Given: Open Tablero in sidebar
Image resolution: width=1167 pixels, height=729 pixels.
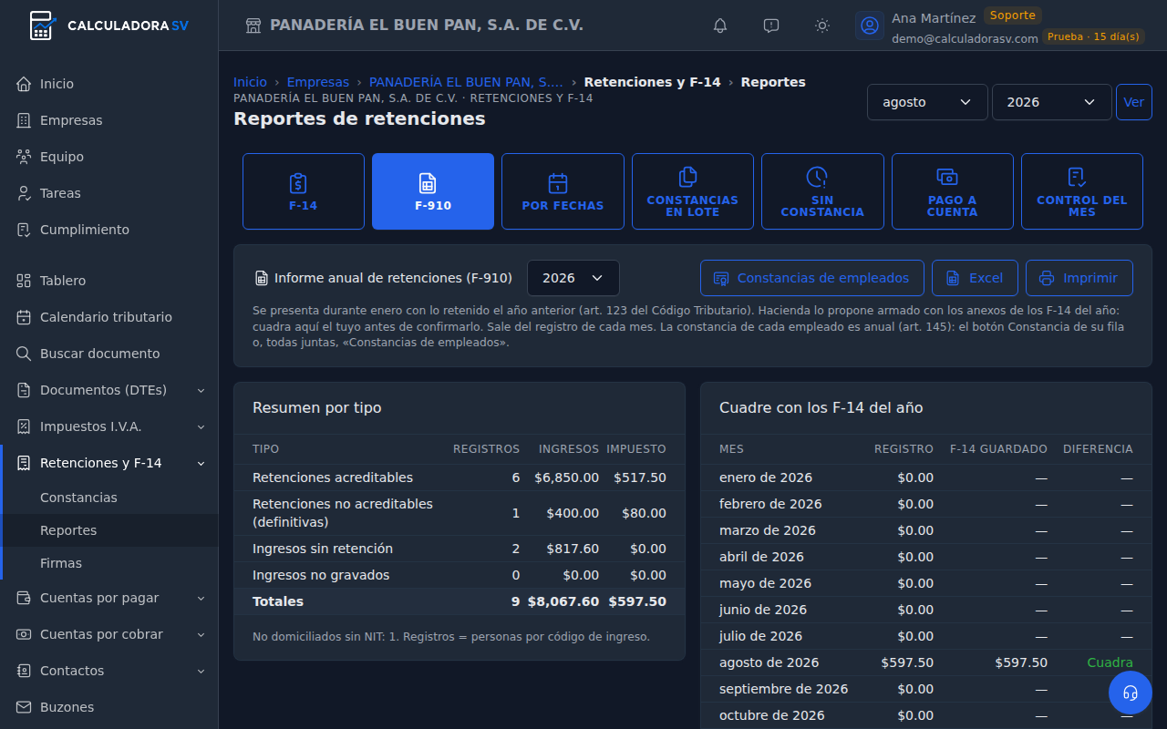Looking at the screenshot, I should pyautogui.click(x=109, y=281).
